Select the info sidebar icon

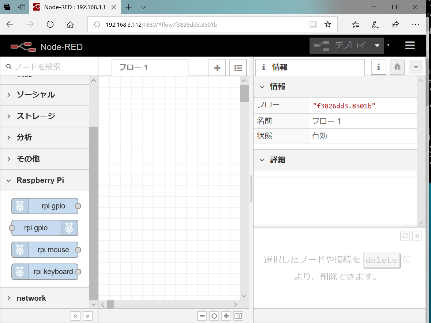(x=378, y=67)
